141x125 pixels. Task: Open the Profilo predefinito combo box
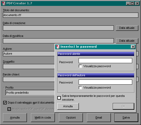30,93
